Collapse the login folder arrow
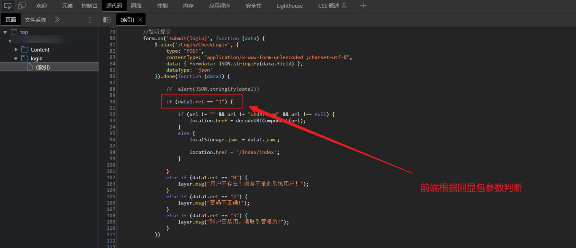The width and height of the screenshot is (576, 248). point(16,59)
